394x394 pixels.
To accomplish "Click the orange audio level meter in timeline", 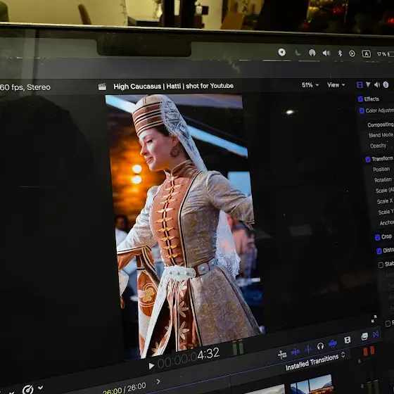I will (x=369, y=351).
